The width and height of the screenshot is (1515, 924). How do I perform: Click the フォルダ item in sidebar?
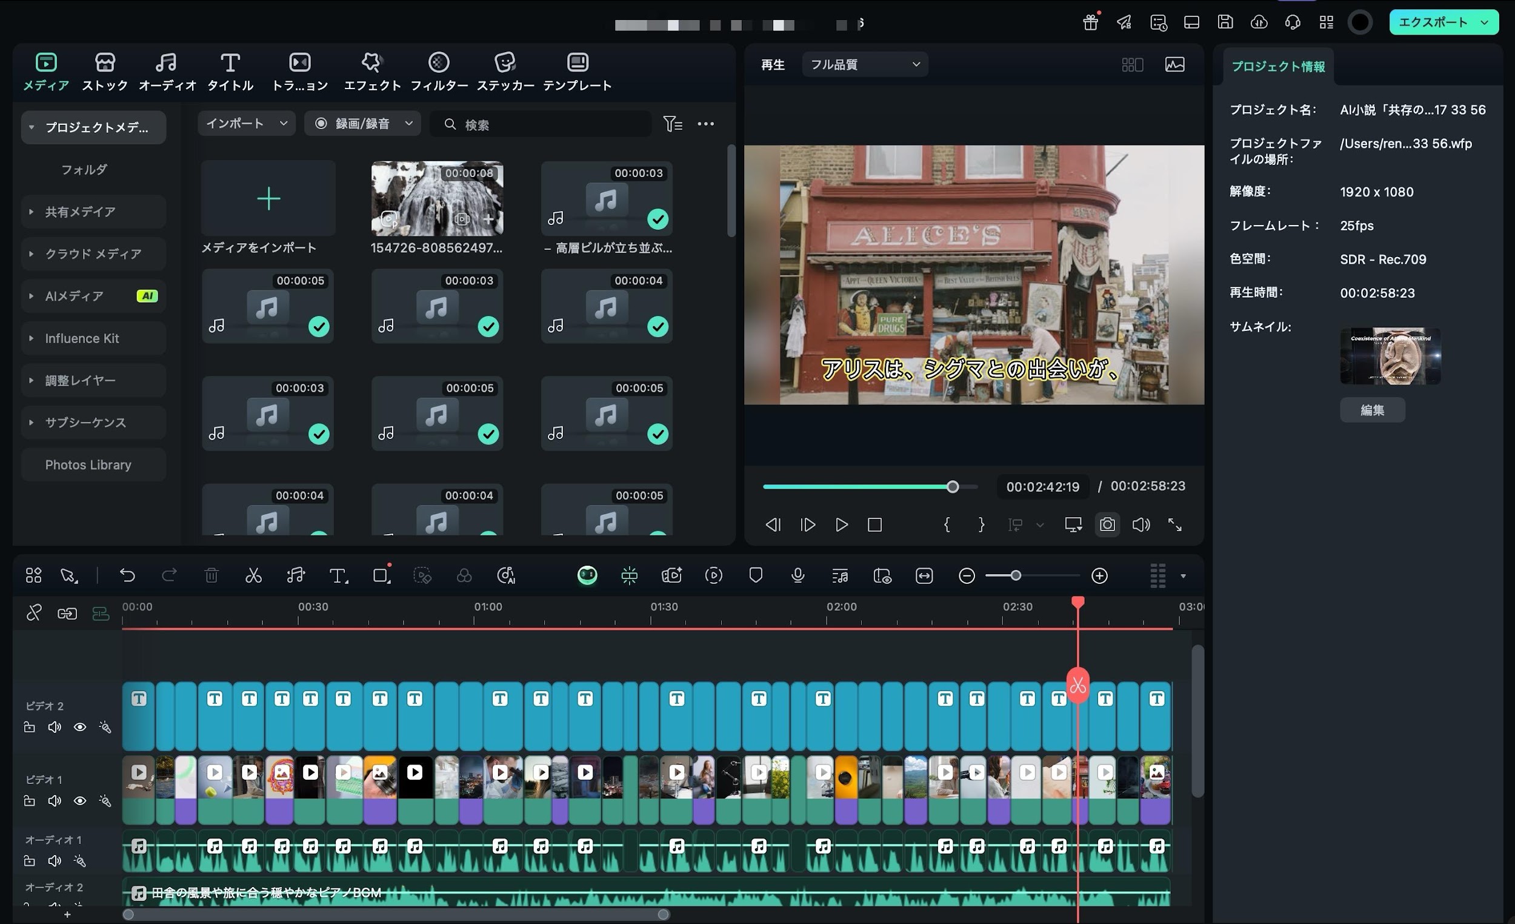point(84,169)
